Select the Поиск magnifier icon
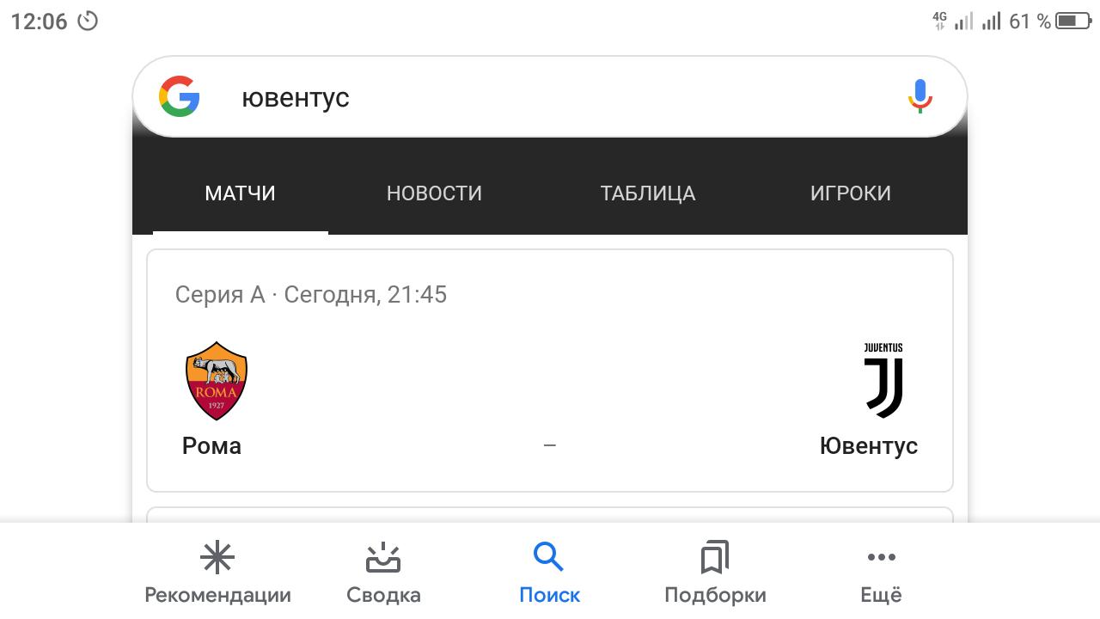 tap(548, 557)
